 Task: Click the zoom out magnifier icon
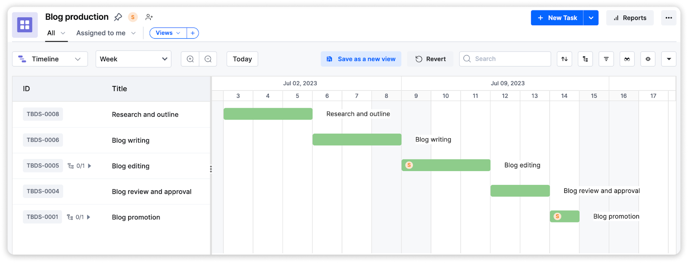click(208, 59)
